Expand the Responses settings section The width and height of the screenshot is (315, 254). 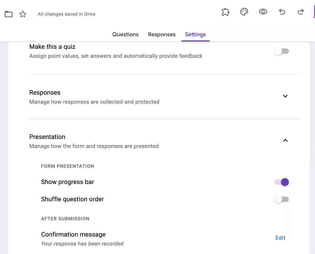[x=285, y=96]
